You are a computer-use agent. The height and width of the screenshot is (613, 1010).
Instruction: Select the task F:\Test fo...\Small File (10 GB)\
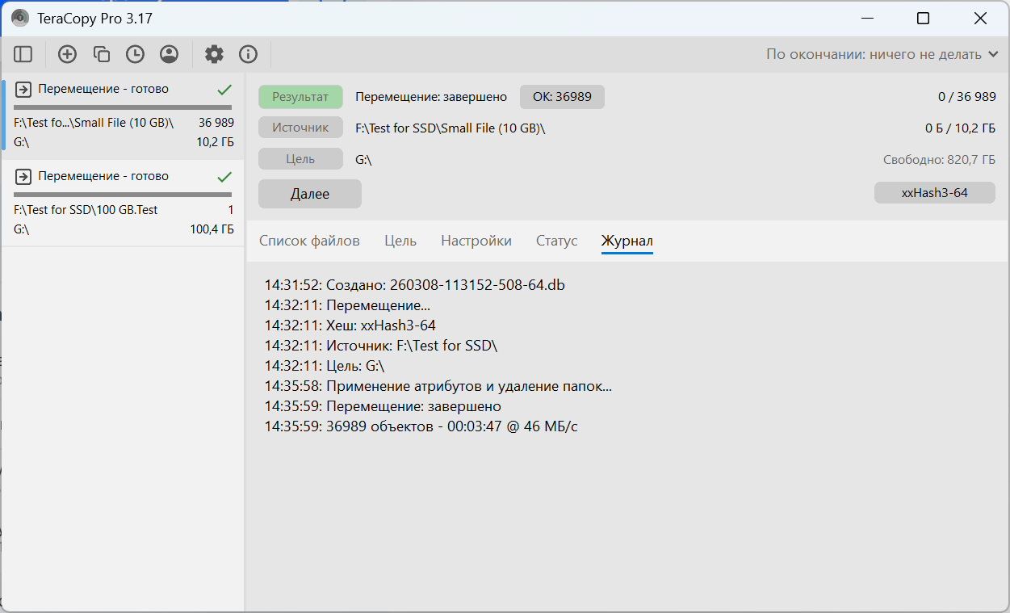(124, 115)
